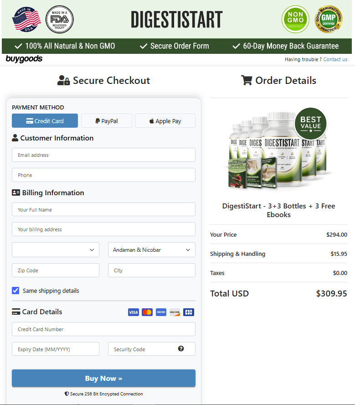Click the Email address field
Viewport: 355px width, 405px height.
(x=103, y=155)
